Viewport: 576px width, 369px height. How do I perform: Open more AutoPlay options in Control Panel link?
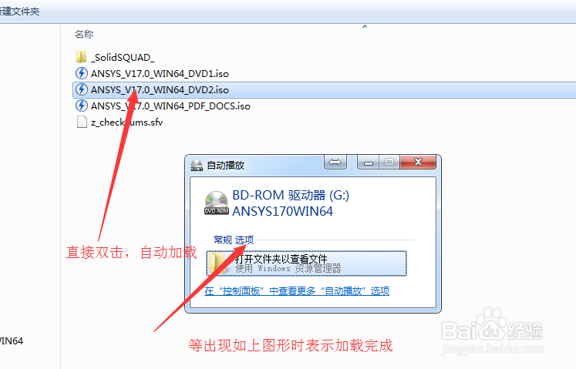(297, 291)
